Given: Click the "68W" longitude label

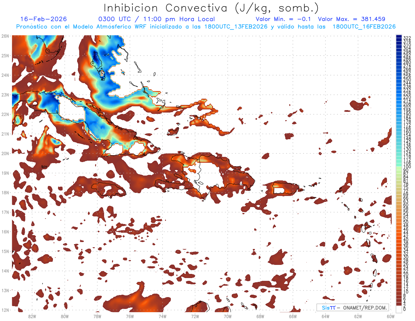Looking at the screenshot, I should coord(260,316).
